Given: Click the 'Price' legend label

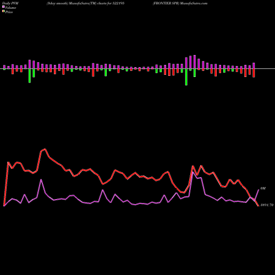Looking at the screenshot, I should (x=9, y=12).
